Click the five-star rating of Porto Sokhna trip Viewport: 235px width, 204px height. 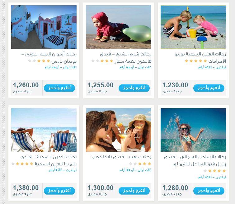pos(196,61)
